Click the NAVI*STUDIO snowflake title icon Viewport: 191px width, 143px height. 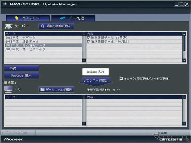pos(5,4)
